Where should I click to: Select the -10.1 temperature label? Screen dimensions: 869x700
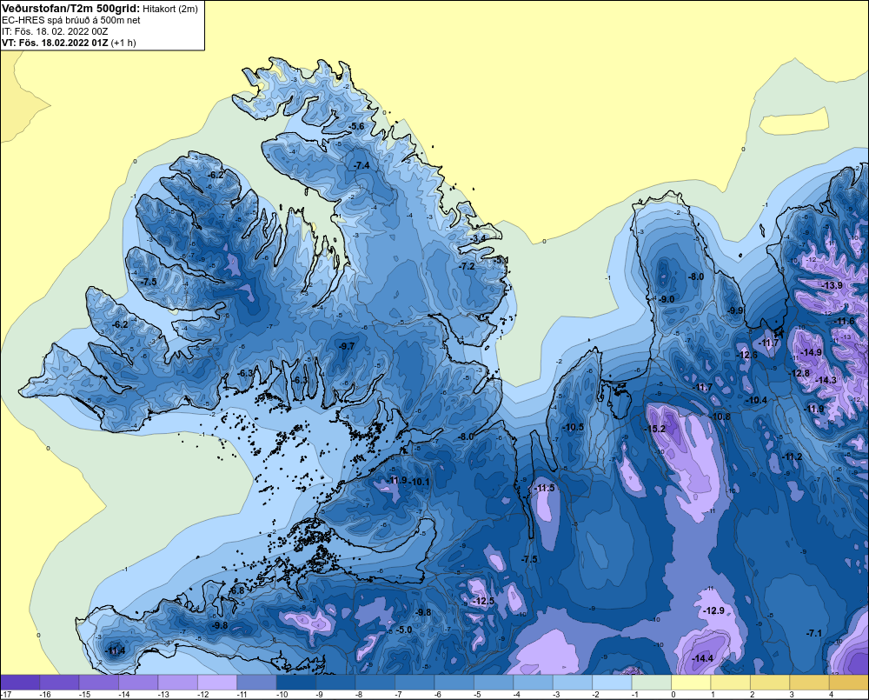pos(419,482)
